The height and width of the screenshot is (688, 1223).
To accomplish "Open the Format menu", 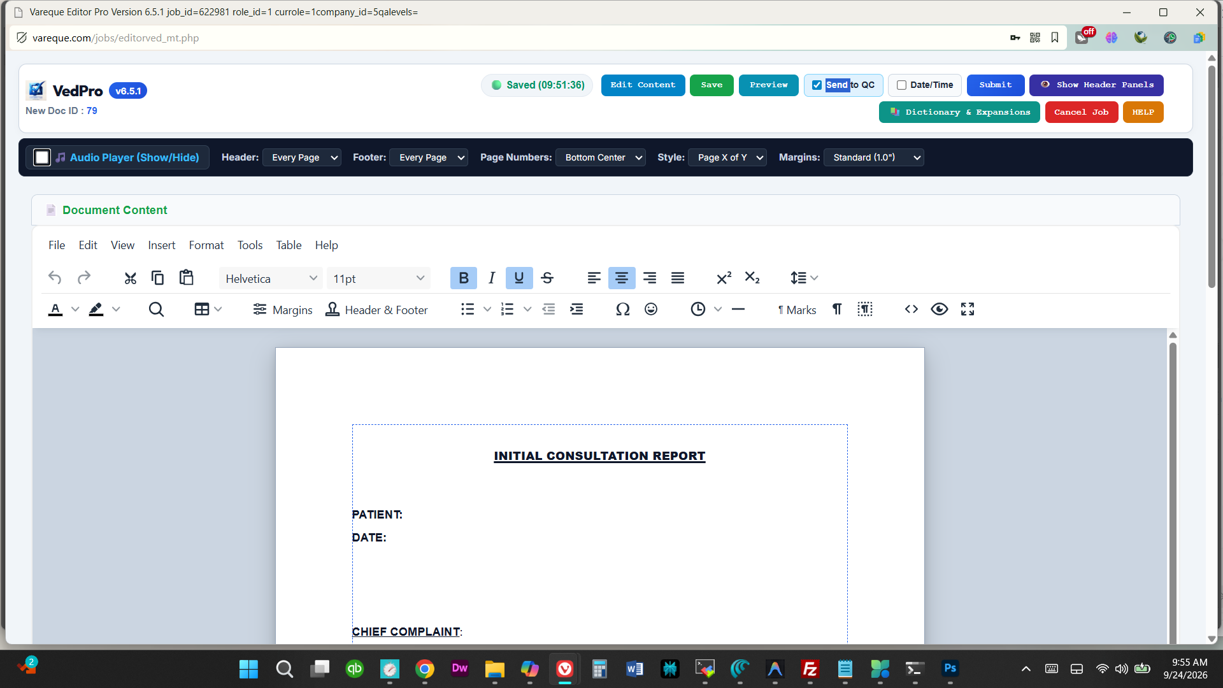I will (206, 245).
